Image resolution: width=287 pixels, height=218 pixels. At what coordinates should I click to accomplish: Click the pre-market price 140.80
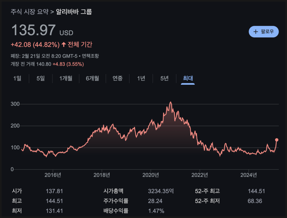pyautogui.click(x=44, y=64)
